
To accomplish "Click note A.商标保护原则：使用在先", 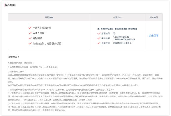I will (21, 63).
